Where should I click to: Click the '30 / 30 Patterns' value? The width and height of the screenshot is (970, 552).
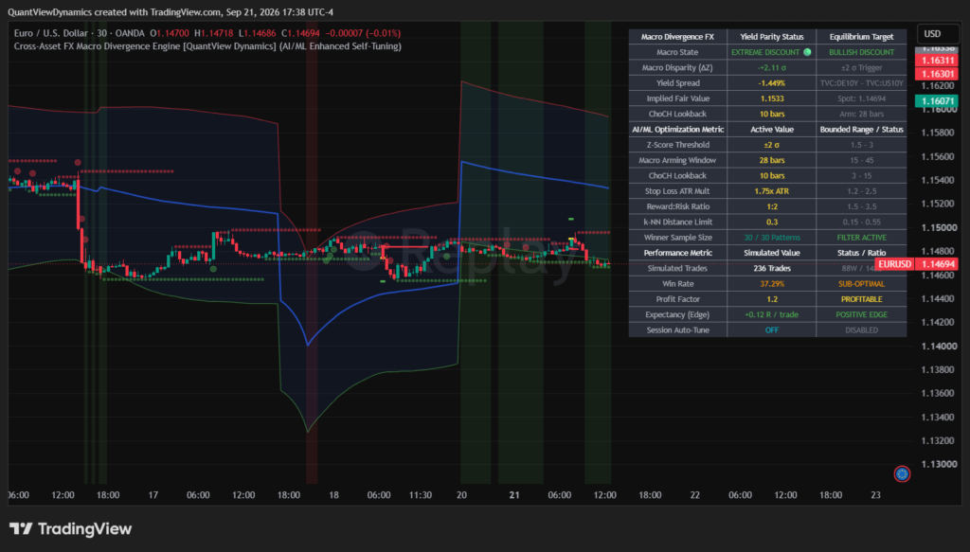771,238
